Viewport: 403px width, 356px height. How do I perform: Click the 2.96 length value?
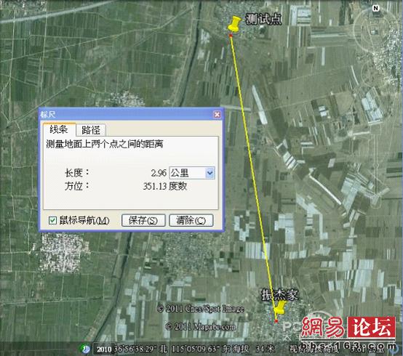point(159,173)
